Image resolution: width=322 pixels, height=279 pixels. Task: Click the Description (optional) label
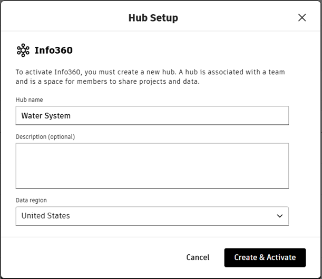(x=45, y=137)
